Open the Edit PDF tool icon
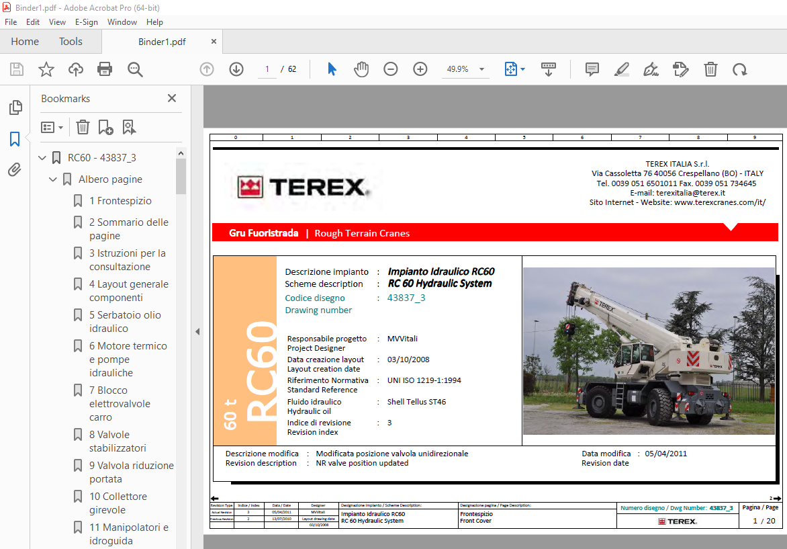 pyautogui.click(x=681, y=69)
